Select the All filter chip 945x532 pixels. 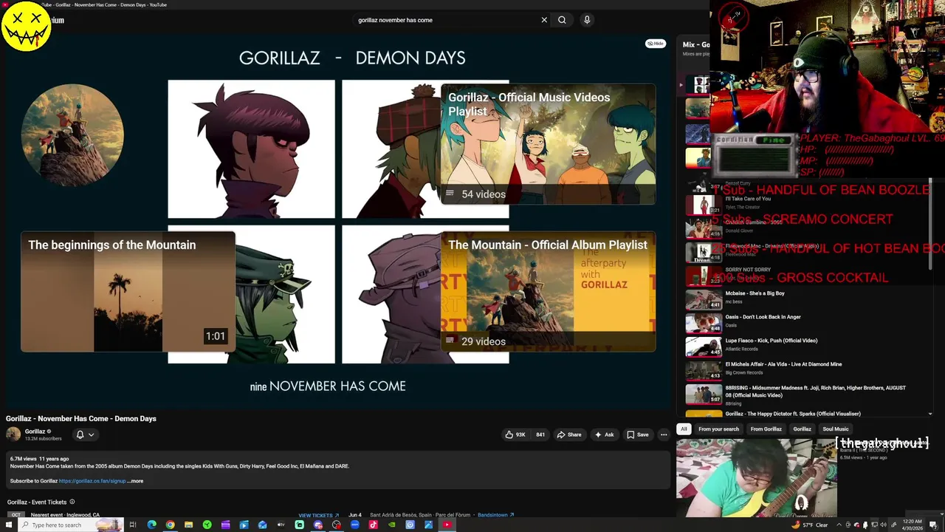point(684,429)
